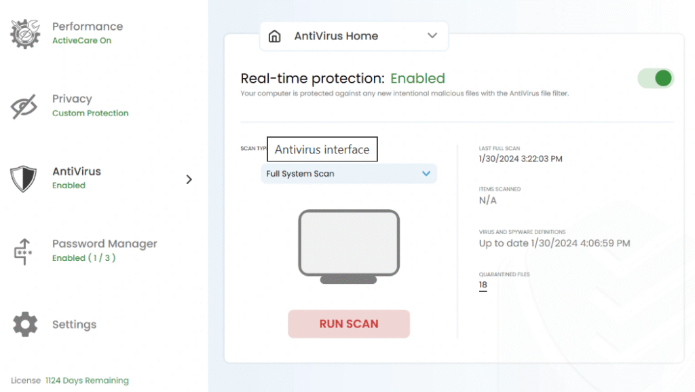Click the Password Manager key icon
Viewport: 695px width, 392px height.
24,251
